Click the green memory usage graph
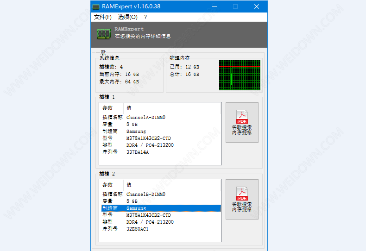This screenshot has height=251, width=366. (x=240, y=75)
